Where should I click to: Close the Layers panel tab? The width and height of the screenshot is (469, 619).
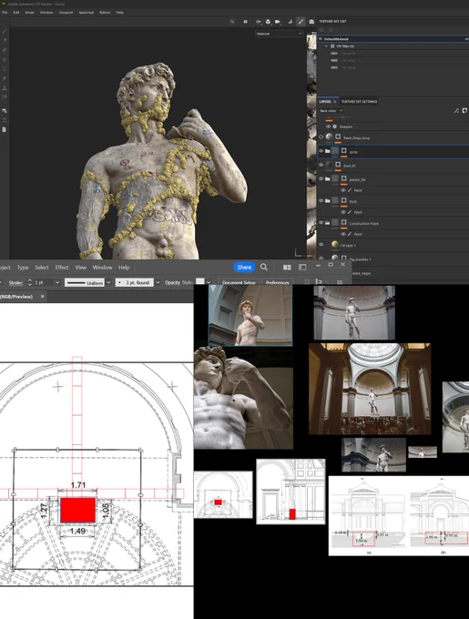point(335,101)
